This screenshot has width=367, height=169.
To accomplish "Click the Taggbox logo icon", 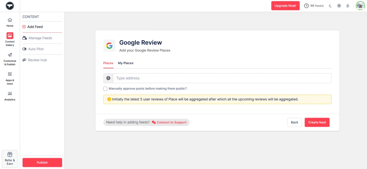I will (10, 6).
